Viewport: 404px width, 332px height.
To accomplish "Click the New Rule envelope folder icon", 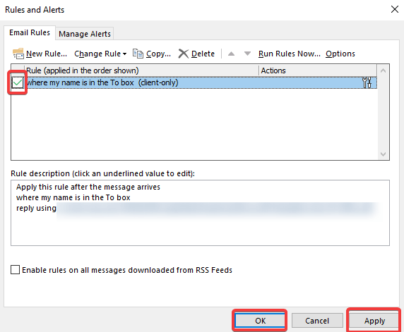I will click(x=18, y=54).
